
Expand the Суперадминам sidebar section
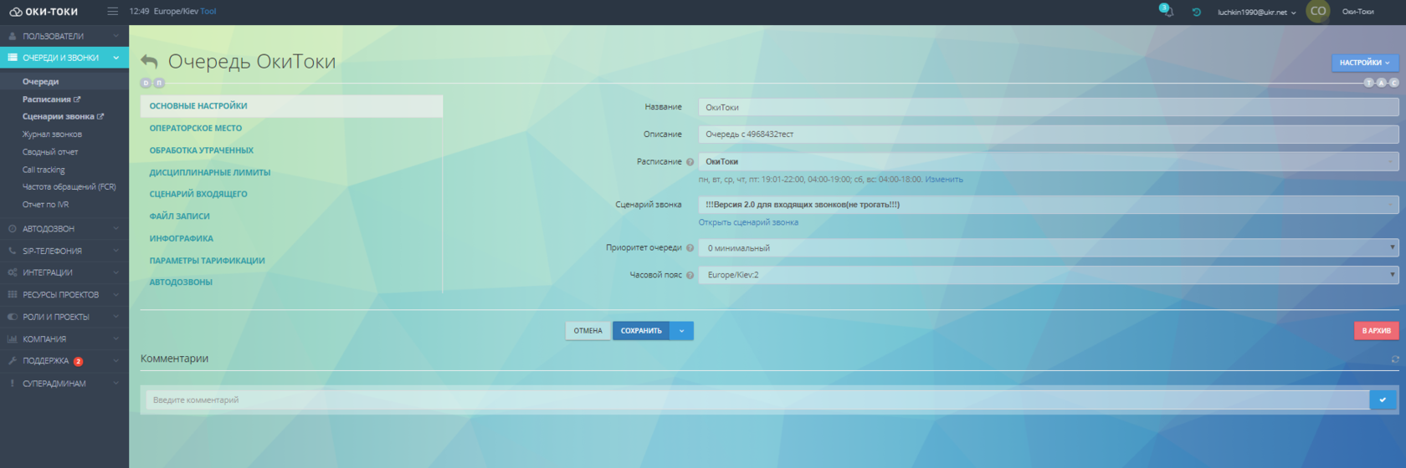[64, 384]
